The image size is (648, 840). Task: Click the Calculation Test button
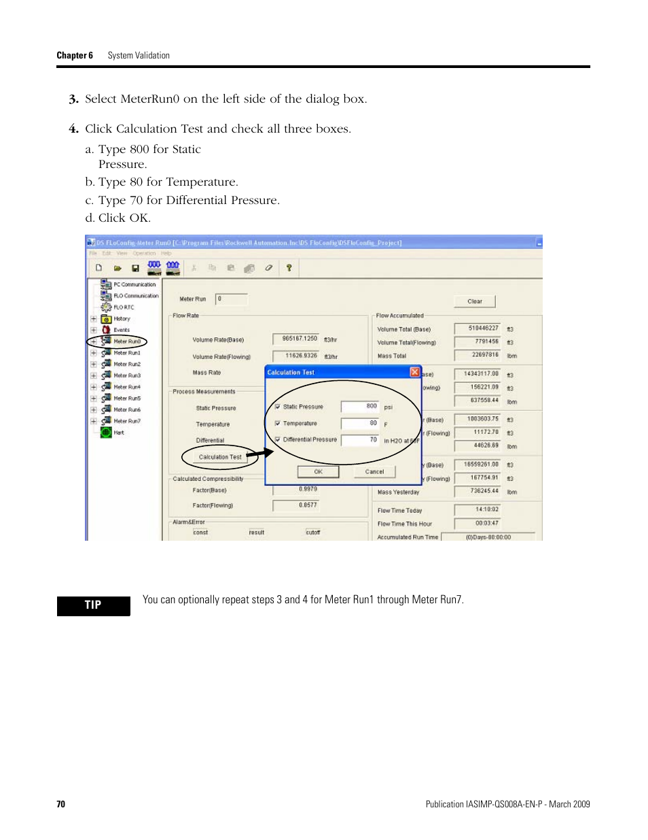point(220,457)
